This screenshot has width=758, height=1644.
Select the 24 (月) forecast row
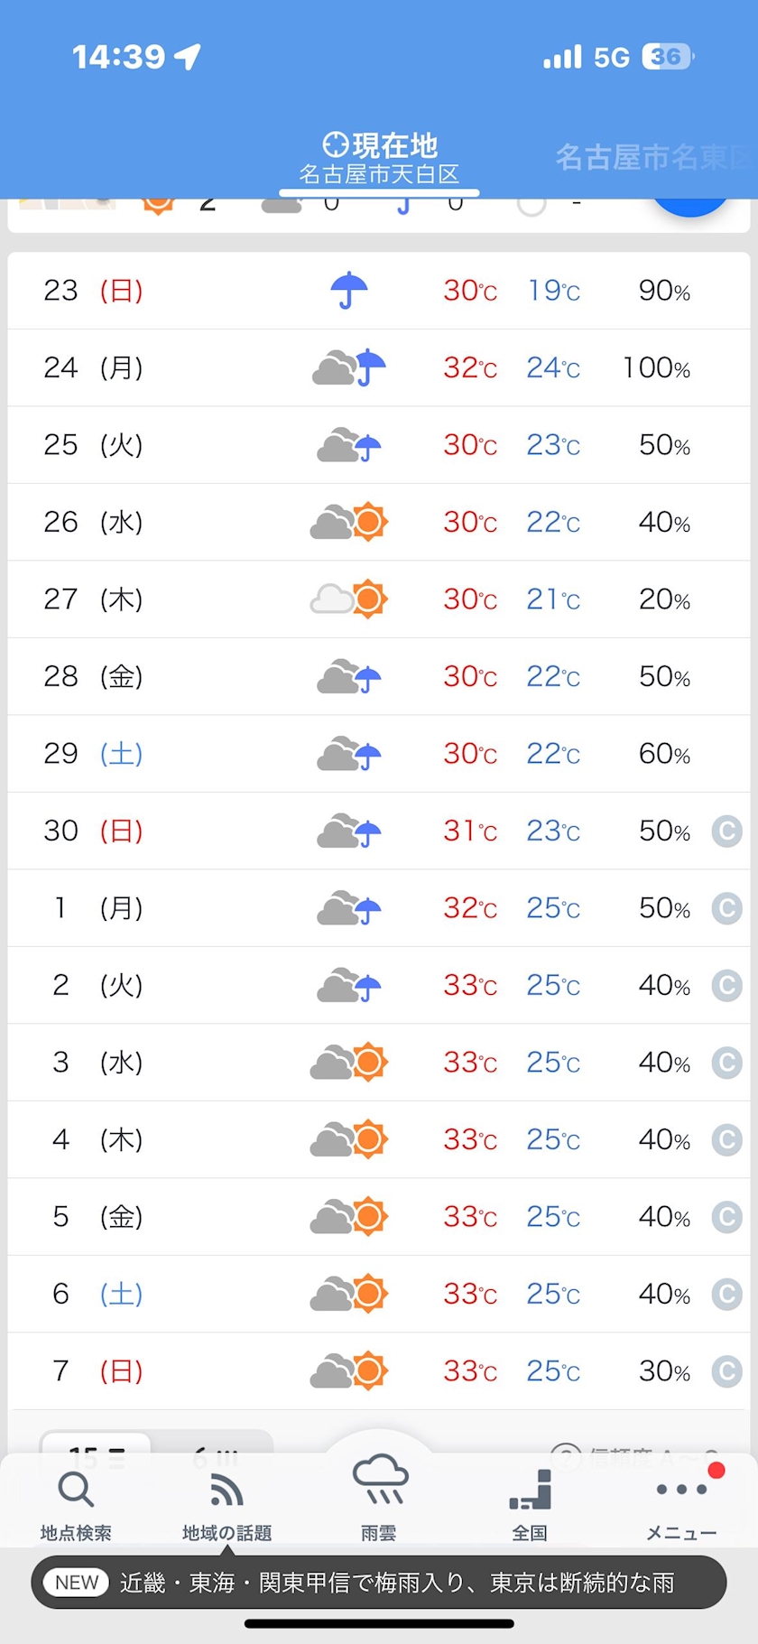point(379,367)
